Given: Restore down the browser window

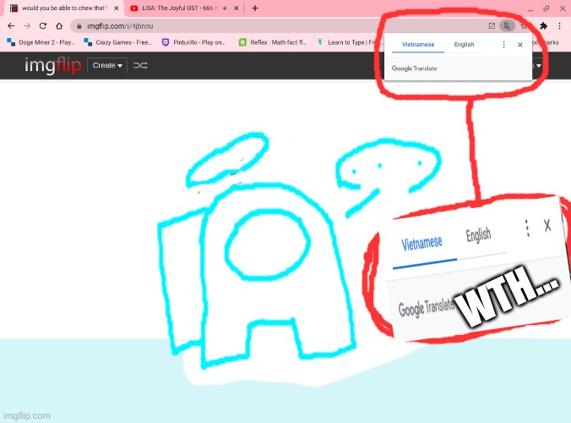Looking at the screenshot, I should (x=547, y=8).
